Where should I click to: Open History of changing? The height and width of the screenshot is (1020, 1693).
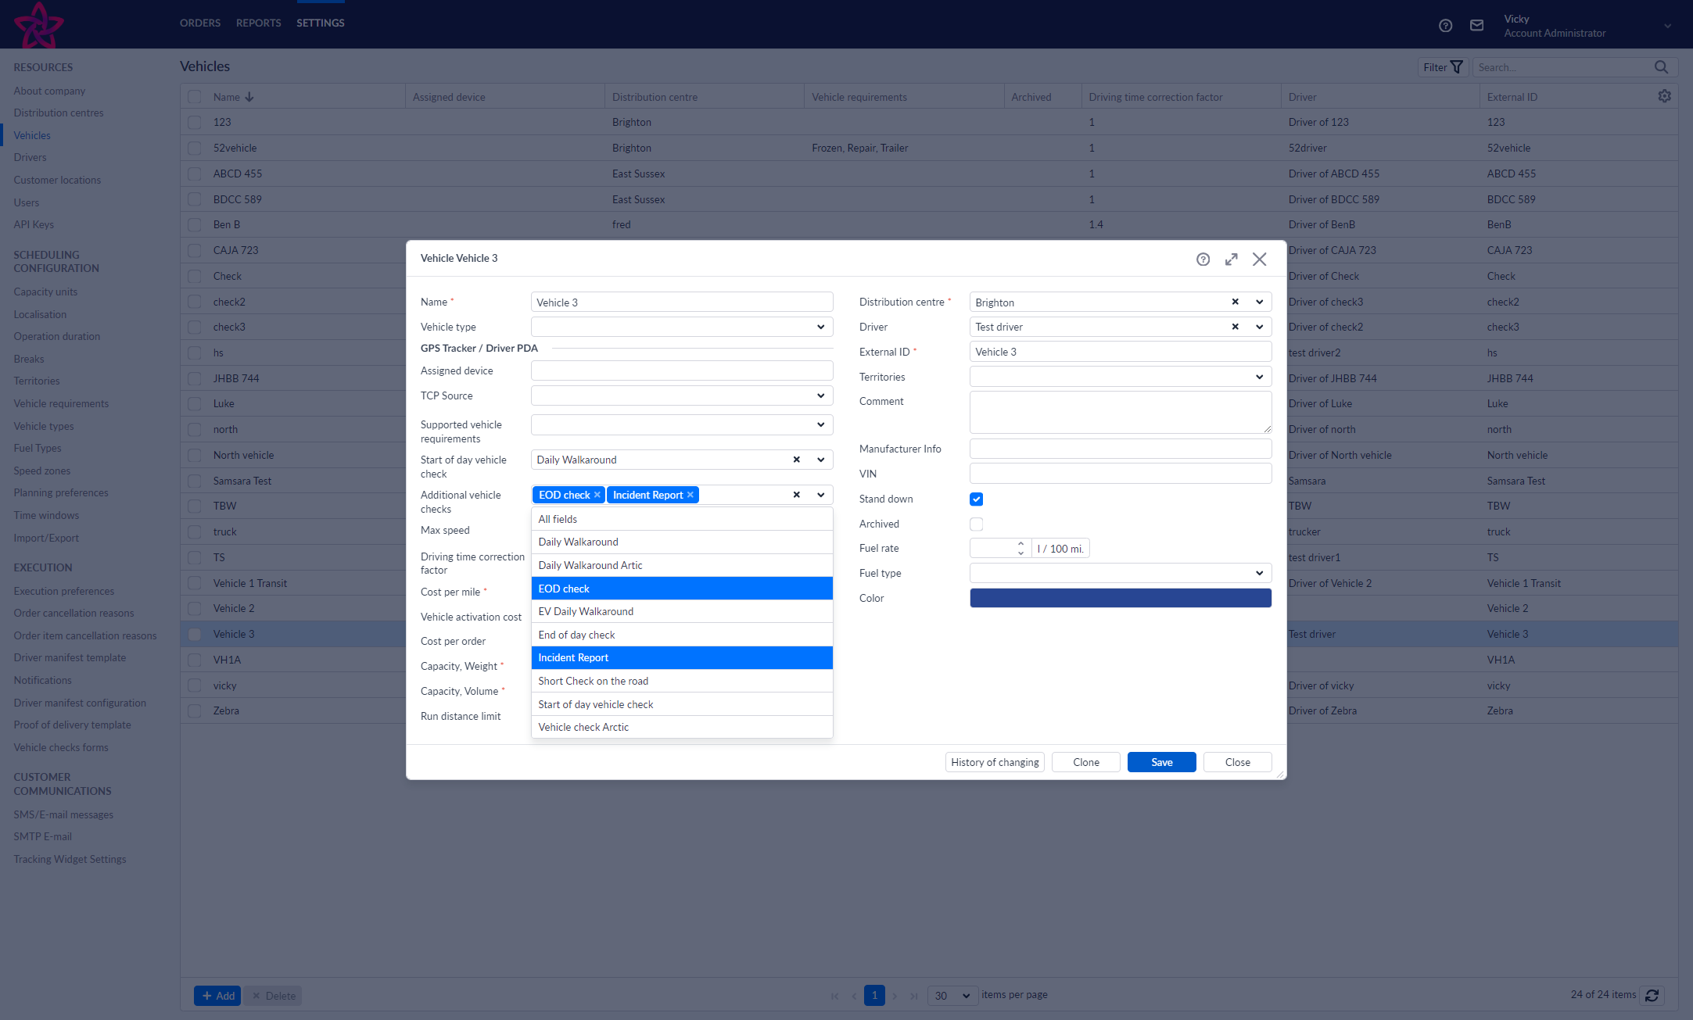[x=995, y=762]
